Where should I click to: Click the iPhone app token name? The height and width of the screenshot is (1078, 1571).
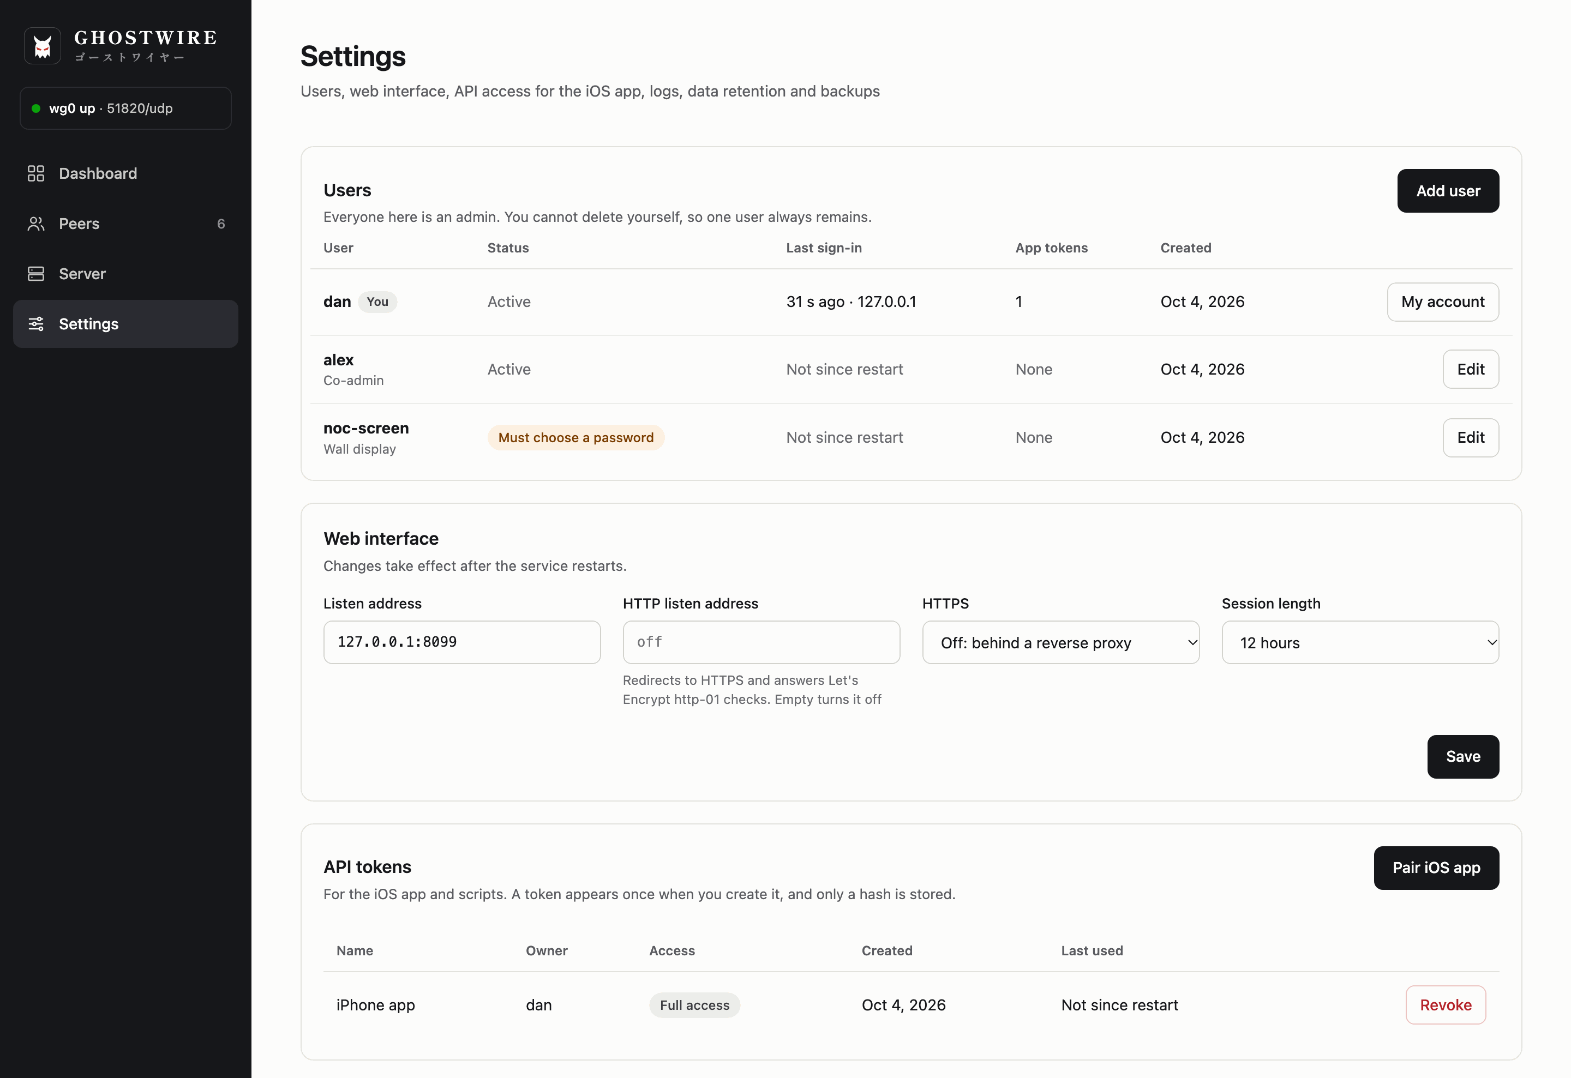(375, 1005)
